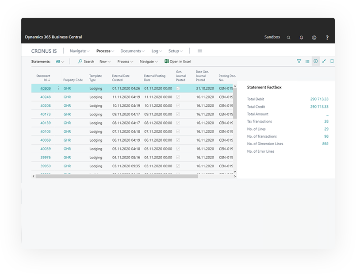Toggle Gen. Journal Posted checkbox for 40248
This screenshot has height=274, width=356.
click(178, 97)
